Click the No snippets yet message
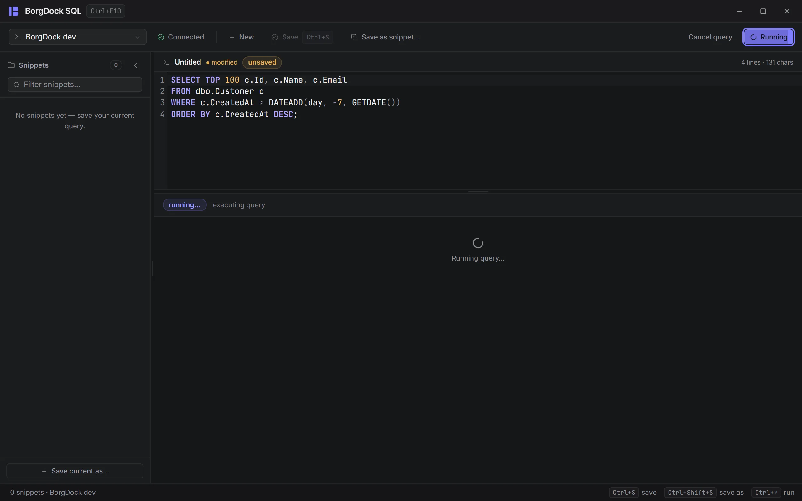 click(75, 121)
